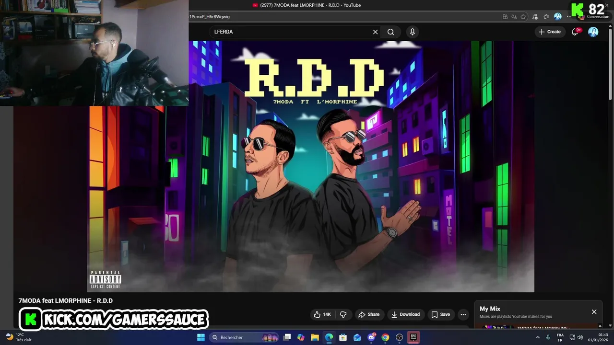Screen dimensions: 614x345
Task: Open OBS Studio from the taskbar
Action: click(399, 337)
